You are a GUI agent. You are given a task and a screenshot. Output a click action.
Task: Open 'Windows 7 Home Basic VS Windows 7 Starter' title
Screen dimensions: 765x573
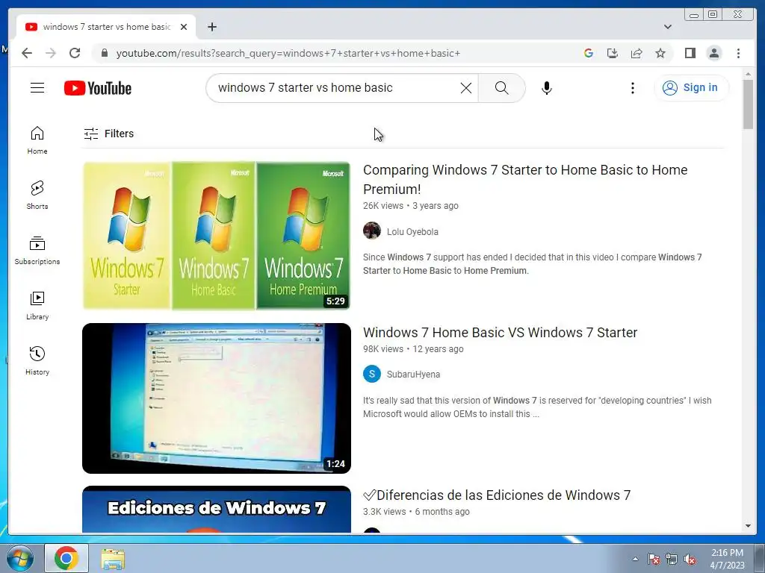[x=500, y=332]
